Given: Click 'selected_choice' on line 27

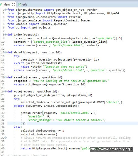Looking at the screenshot, I should (x=33, y=102).
